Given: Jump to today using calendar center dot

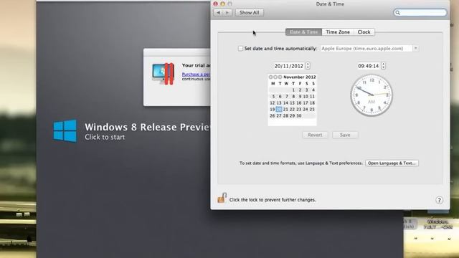Looking at the screenshot, I should click(x=275, y=77).
